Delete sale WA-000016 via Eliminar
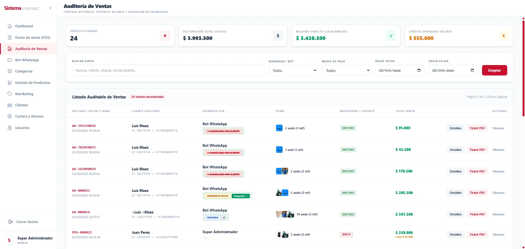 coord(498,214)
